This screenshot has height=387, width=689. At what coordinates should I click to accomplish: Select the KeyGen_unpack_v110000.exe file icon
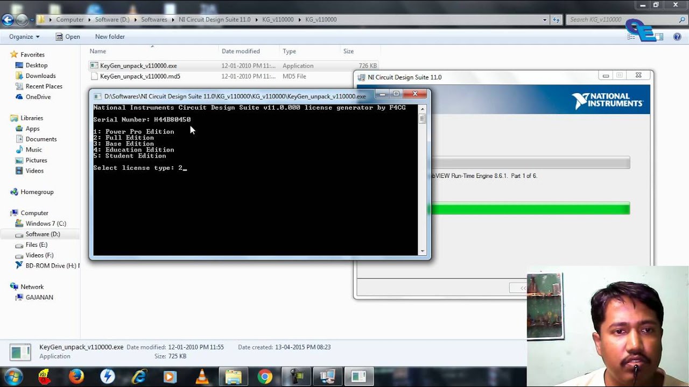click(x=94, y=66)
